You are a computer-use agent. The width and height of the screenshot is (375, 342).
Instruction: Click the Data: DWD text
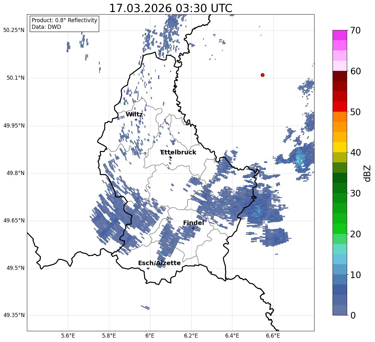[x=46, y=27]
